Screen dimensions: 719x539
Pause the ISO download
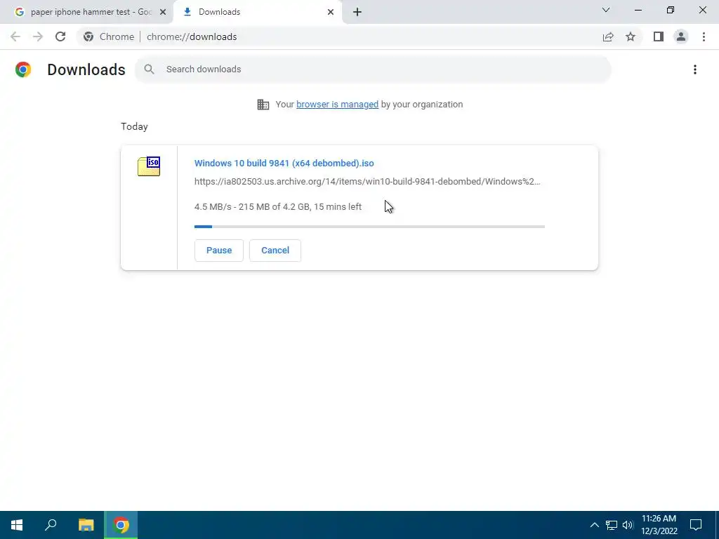219,251
